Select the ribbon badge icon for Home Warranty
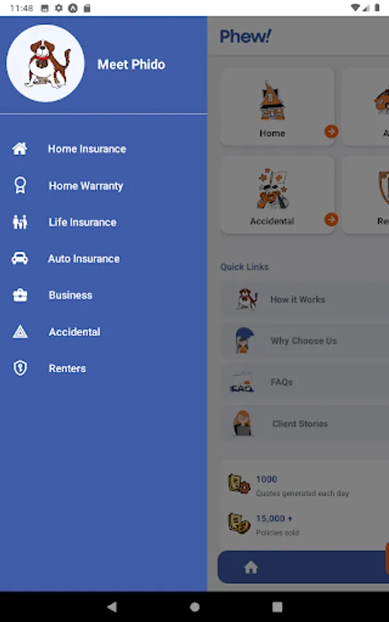The height and width of the screenshot is (622, 389). coord(20,185)
